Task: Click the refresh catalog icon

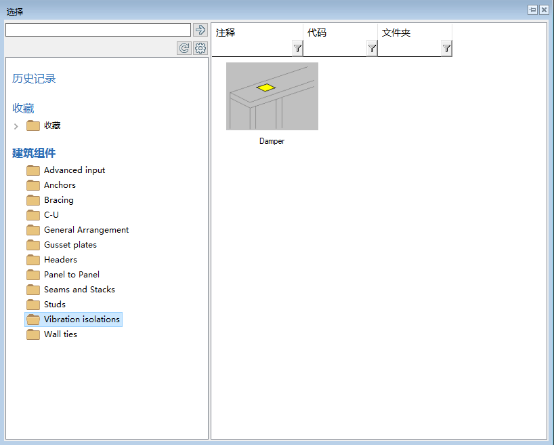Action: [184, 47]
